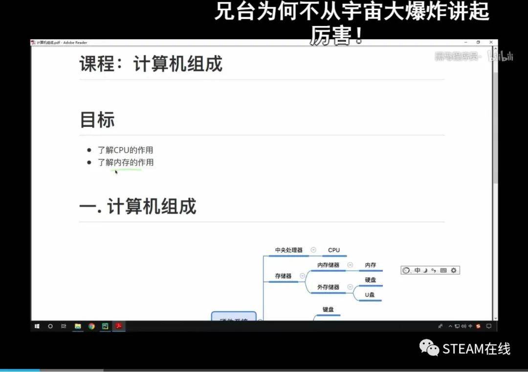Click the Adobe Reader taskbar icon
The height and width of the screenshot is (372, 528).
click(118, 326)
